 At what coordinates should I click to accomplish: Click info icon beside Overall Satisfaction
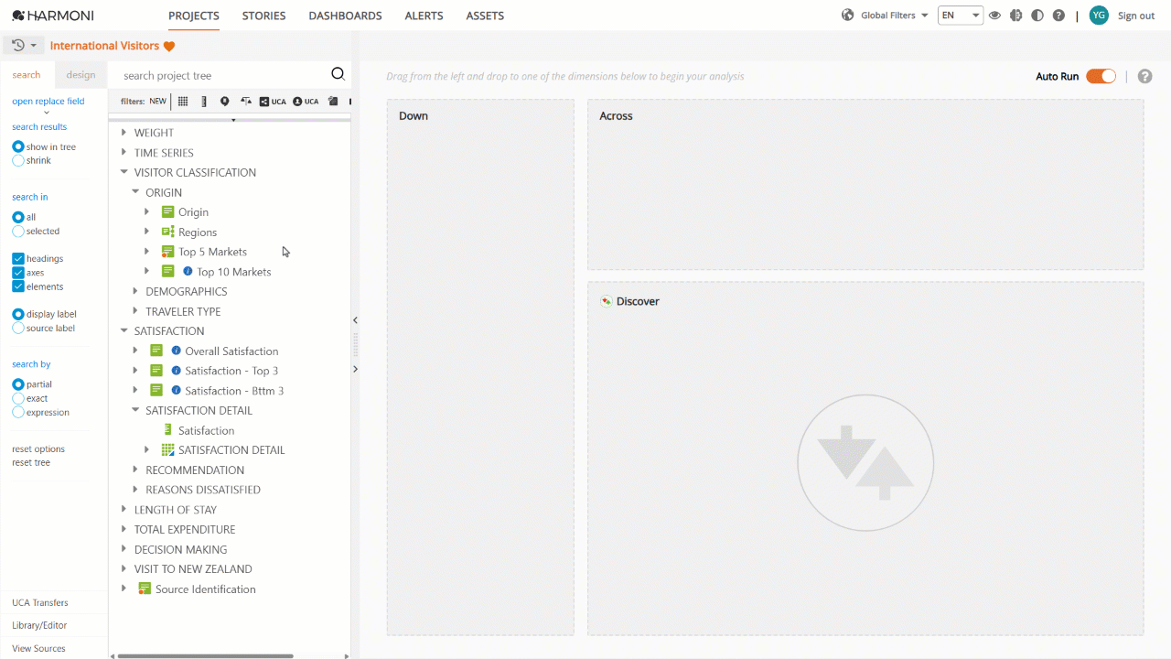click(177, 351)
